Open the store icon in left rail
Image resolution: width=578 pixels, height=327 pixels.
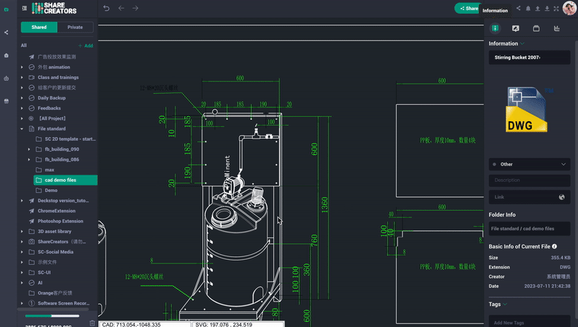click(7, 101)
